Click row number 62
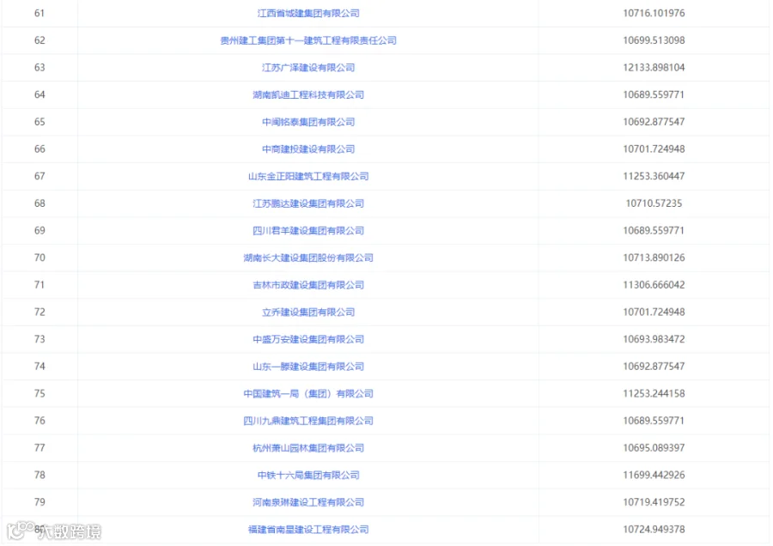This screenshot has width=773, height=546. pyautogui.click(x=40, y=40)
